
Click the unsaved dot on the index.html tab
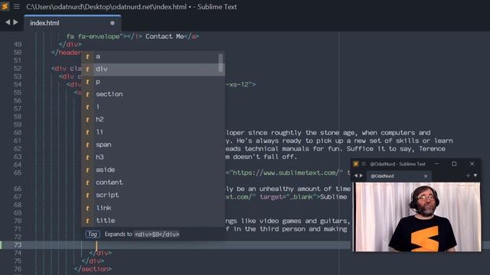pos(113,23)
